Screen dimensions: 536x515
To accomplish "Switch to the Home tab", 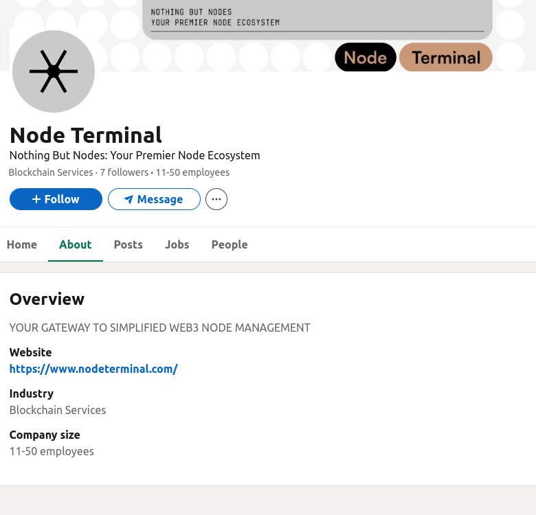I will pos(22,244).
